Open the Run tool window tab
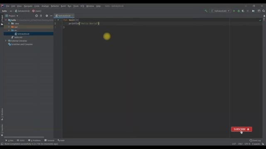 (9, 140)
